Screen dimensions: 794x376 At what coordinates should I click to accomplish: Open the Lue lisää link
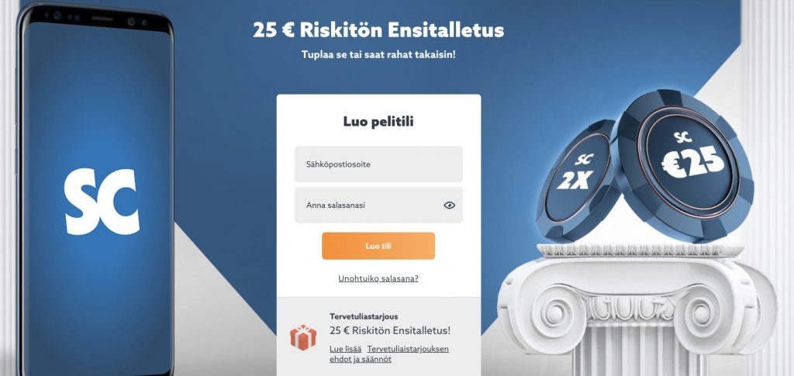(345, 349)
